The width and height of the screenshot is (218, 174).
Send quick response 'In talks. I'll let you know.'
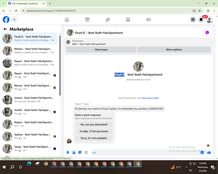coord(94,131)
